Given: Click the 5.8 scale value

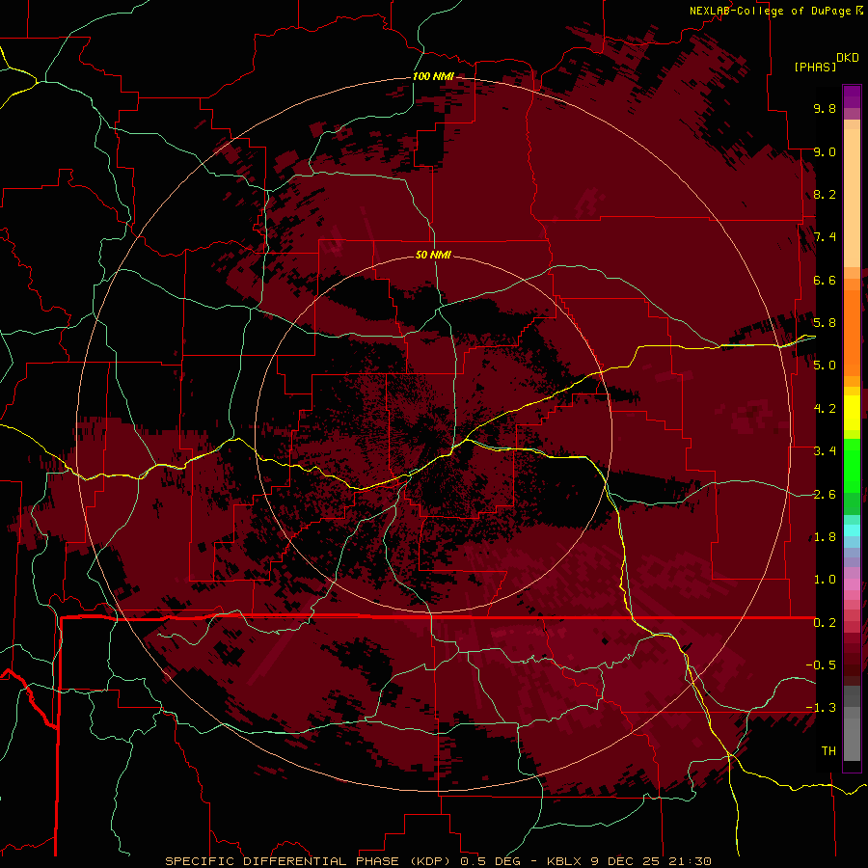Looking at the screenshot, I should tap(825, 323).
